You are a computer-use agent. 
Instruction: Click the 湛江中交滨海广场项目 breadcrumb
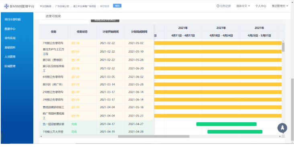(x=85, y=6)
